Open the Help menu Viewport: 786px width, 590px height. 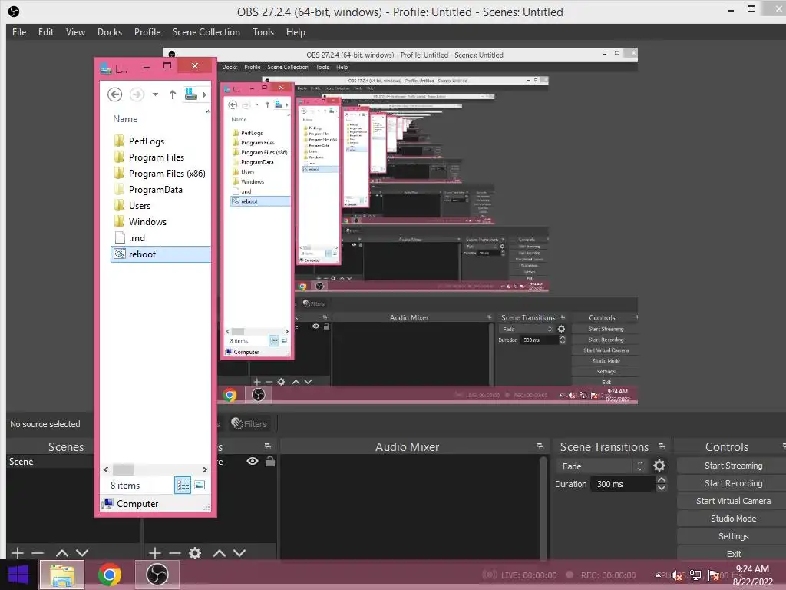click(x=296, y=32)
